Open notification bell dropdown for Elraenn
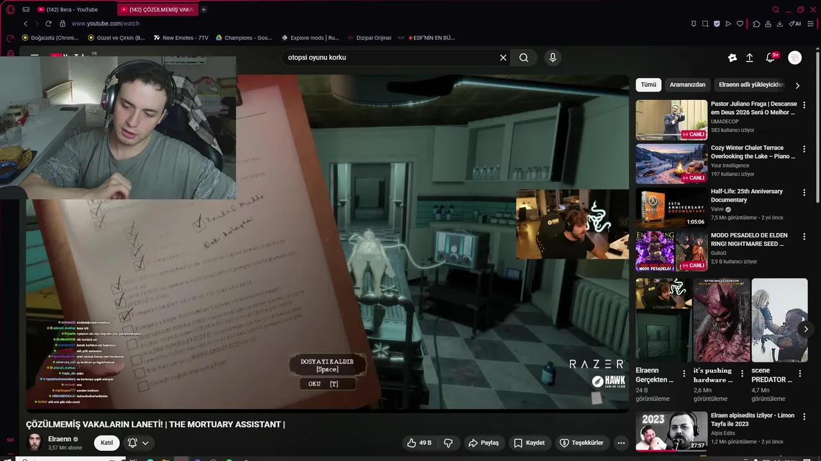The image size is (821, 461). 138,442
